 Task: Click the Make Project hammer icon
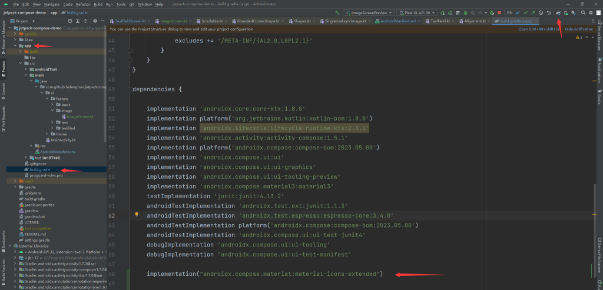click(x=337, y=12)
